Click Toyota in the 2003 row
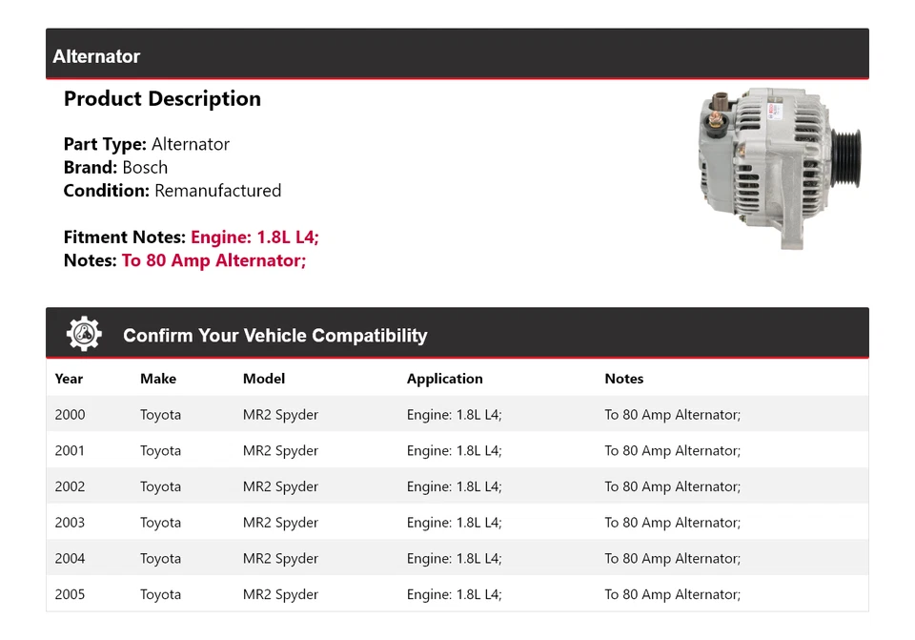This screenshot has width=915, height=640. pyautogui.click(x=160, y=524)
